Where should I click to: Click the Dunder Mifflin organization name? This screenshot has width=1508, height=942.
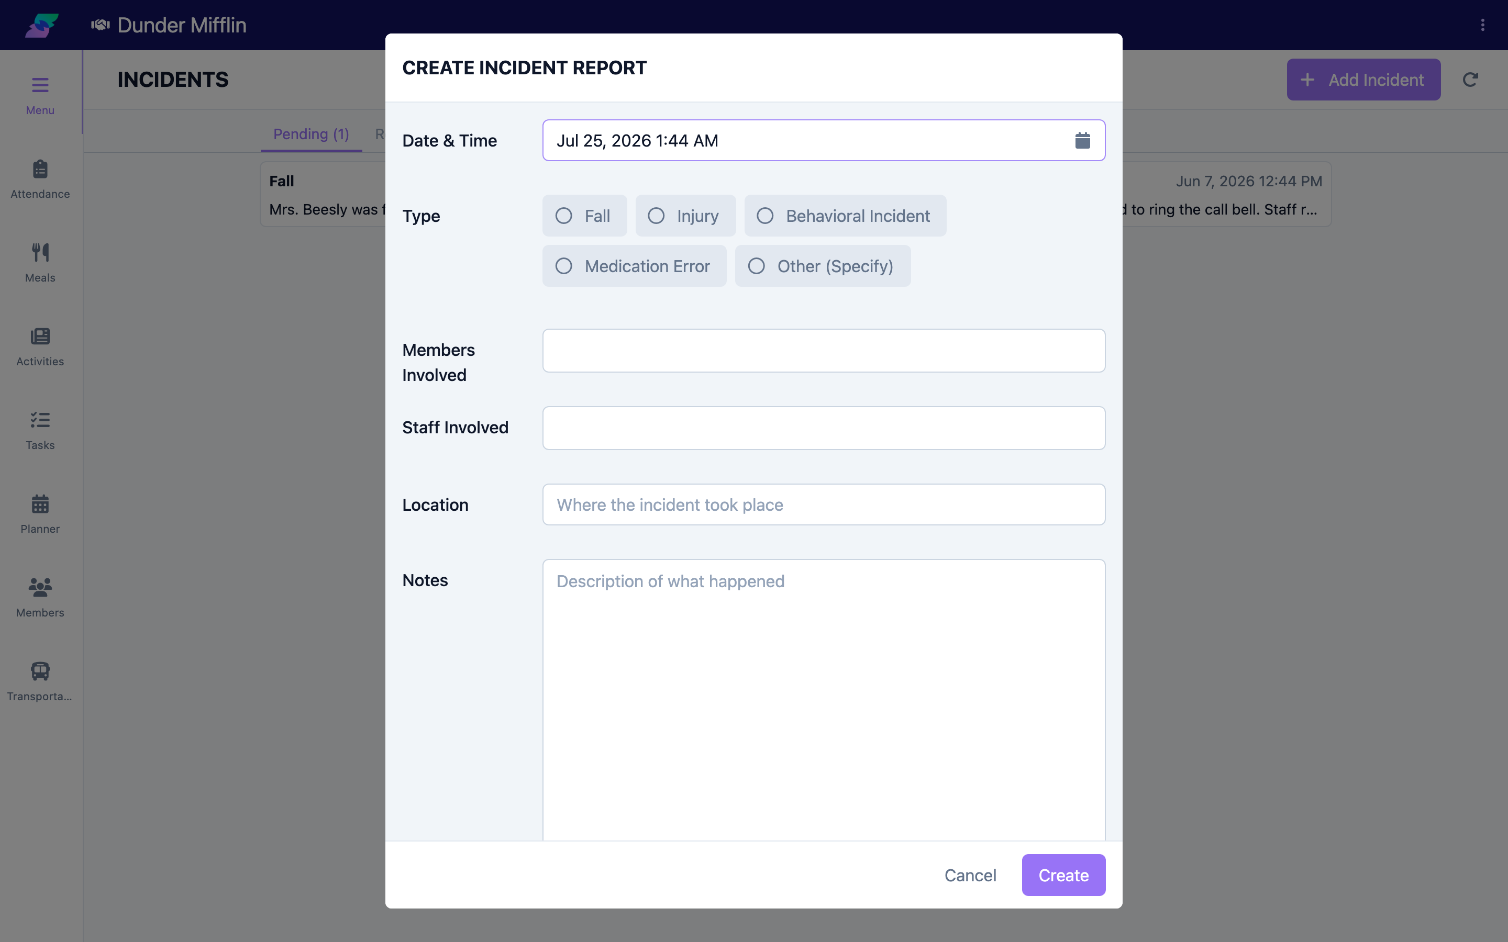coord(181,25)
